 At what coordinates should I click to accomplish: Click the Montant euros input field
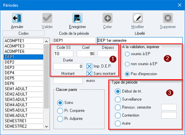coord(68,81)
